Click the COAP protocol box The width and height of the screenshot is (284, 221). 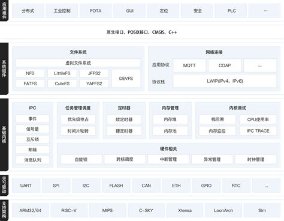[x=225, y=65]
